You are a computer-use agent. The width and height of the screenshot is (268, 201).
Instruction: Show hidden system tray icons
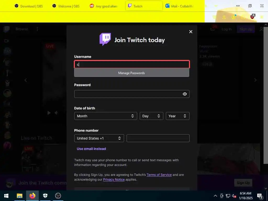pos(215,196)
